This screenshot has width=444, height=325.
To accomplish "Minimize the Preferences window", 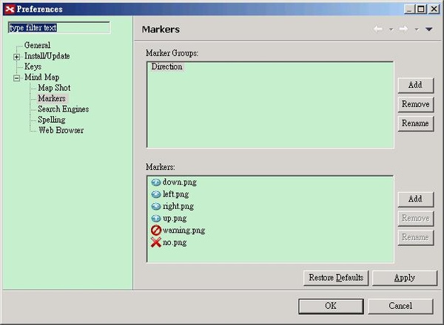I will pyautogui.click(x=409, y=10).
